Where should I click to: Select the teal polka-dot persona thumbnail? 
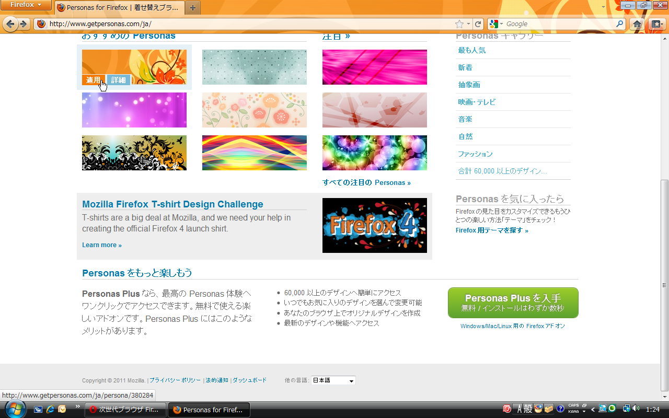[255, 67]
